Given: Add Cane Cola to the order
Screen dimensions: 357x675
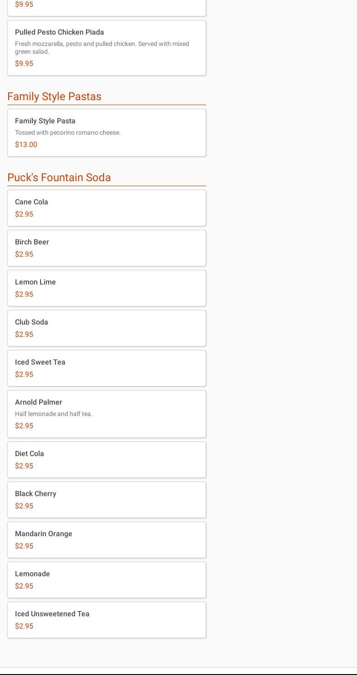Looking at the screenshot, I should pyautogui.click(x=106, y=208).
